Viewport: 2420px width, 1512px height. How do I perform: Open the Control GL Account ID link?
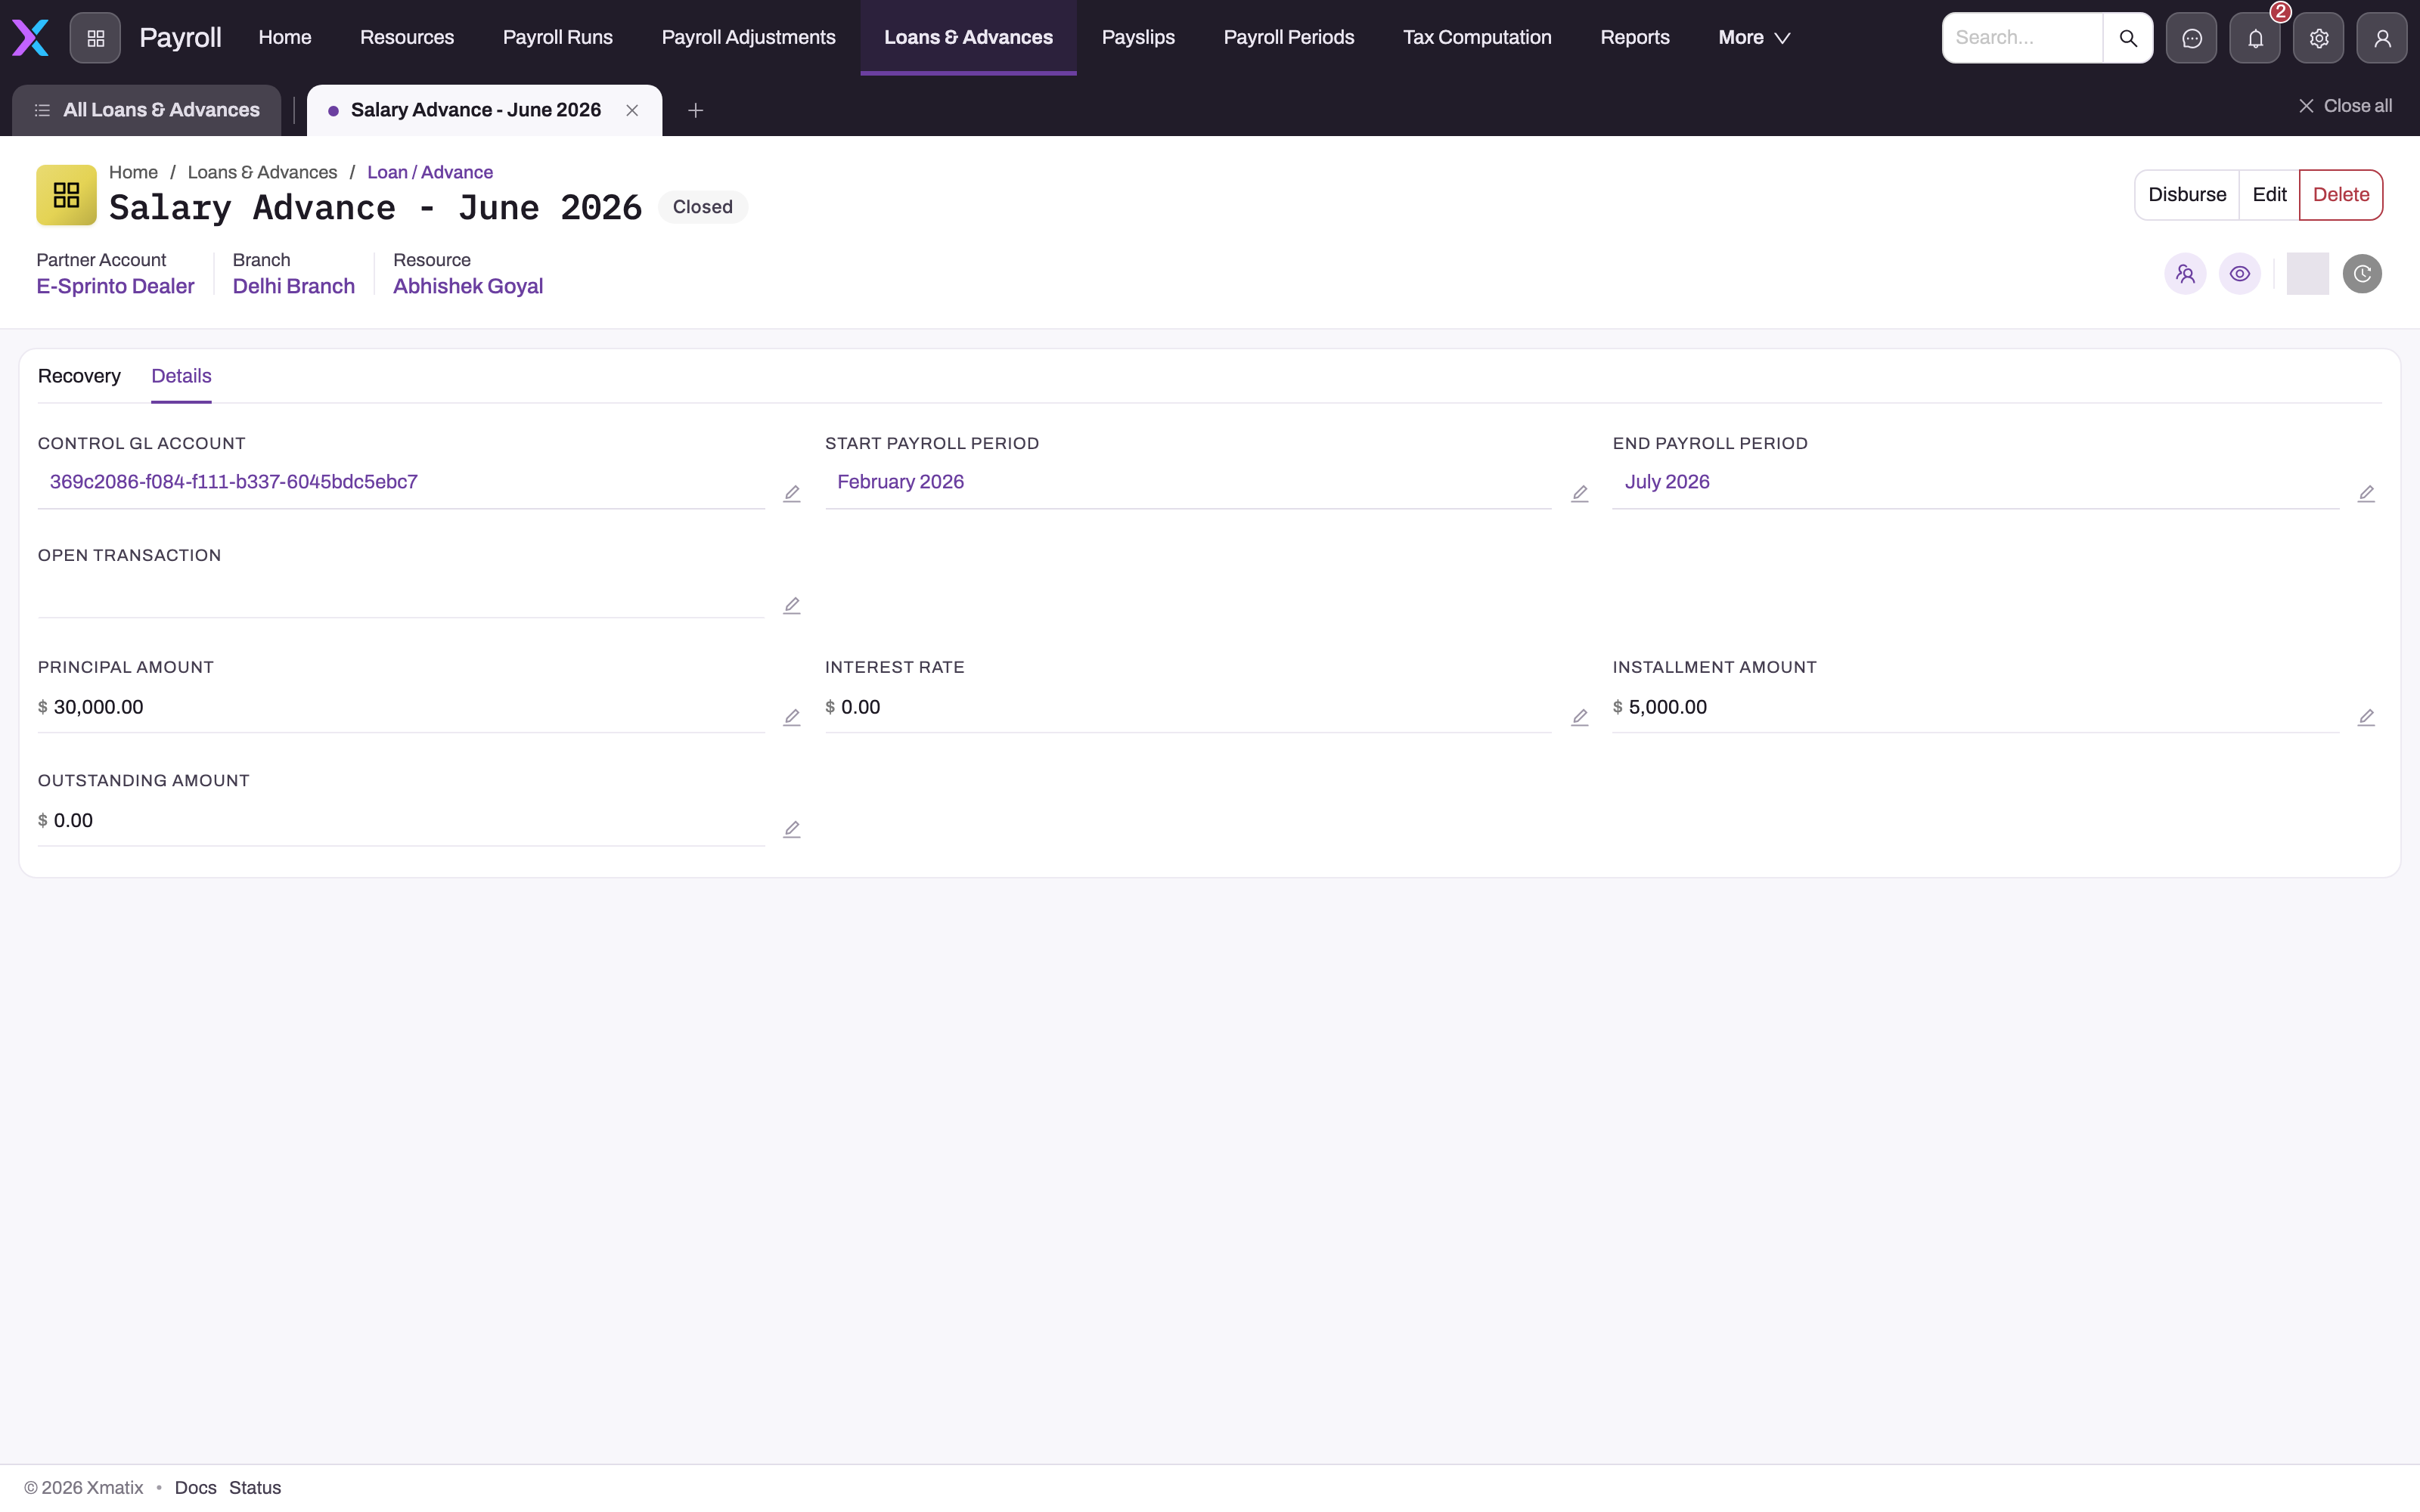click(x=234, y=482)
